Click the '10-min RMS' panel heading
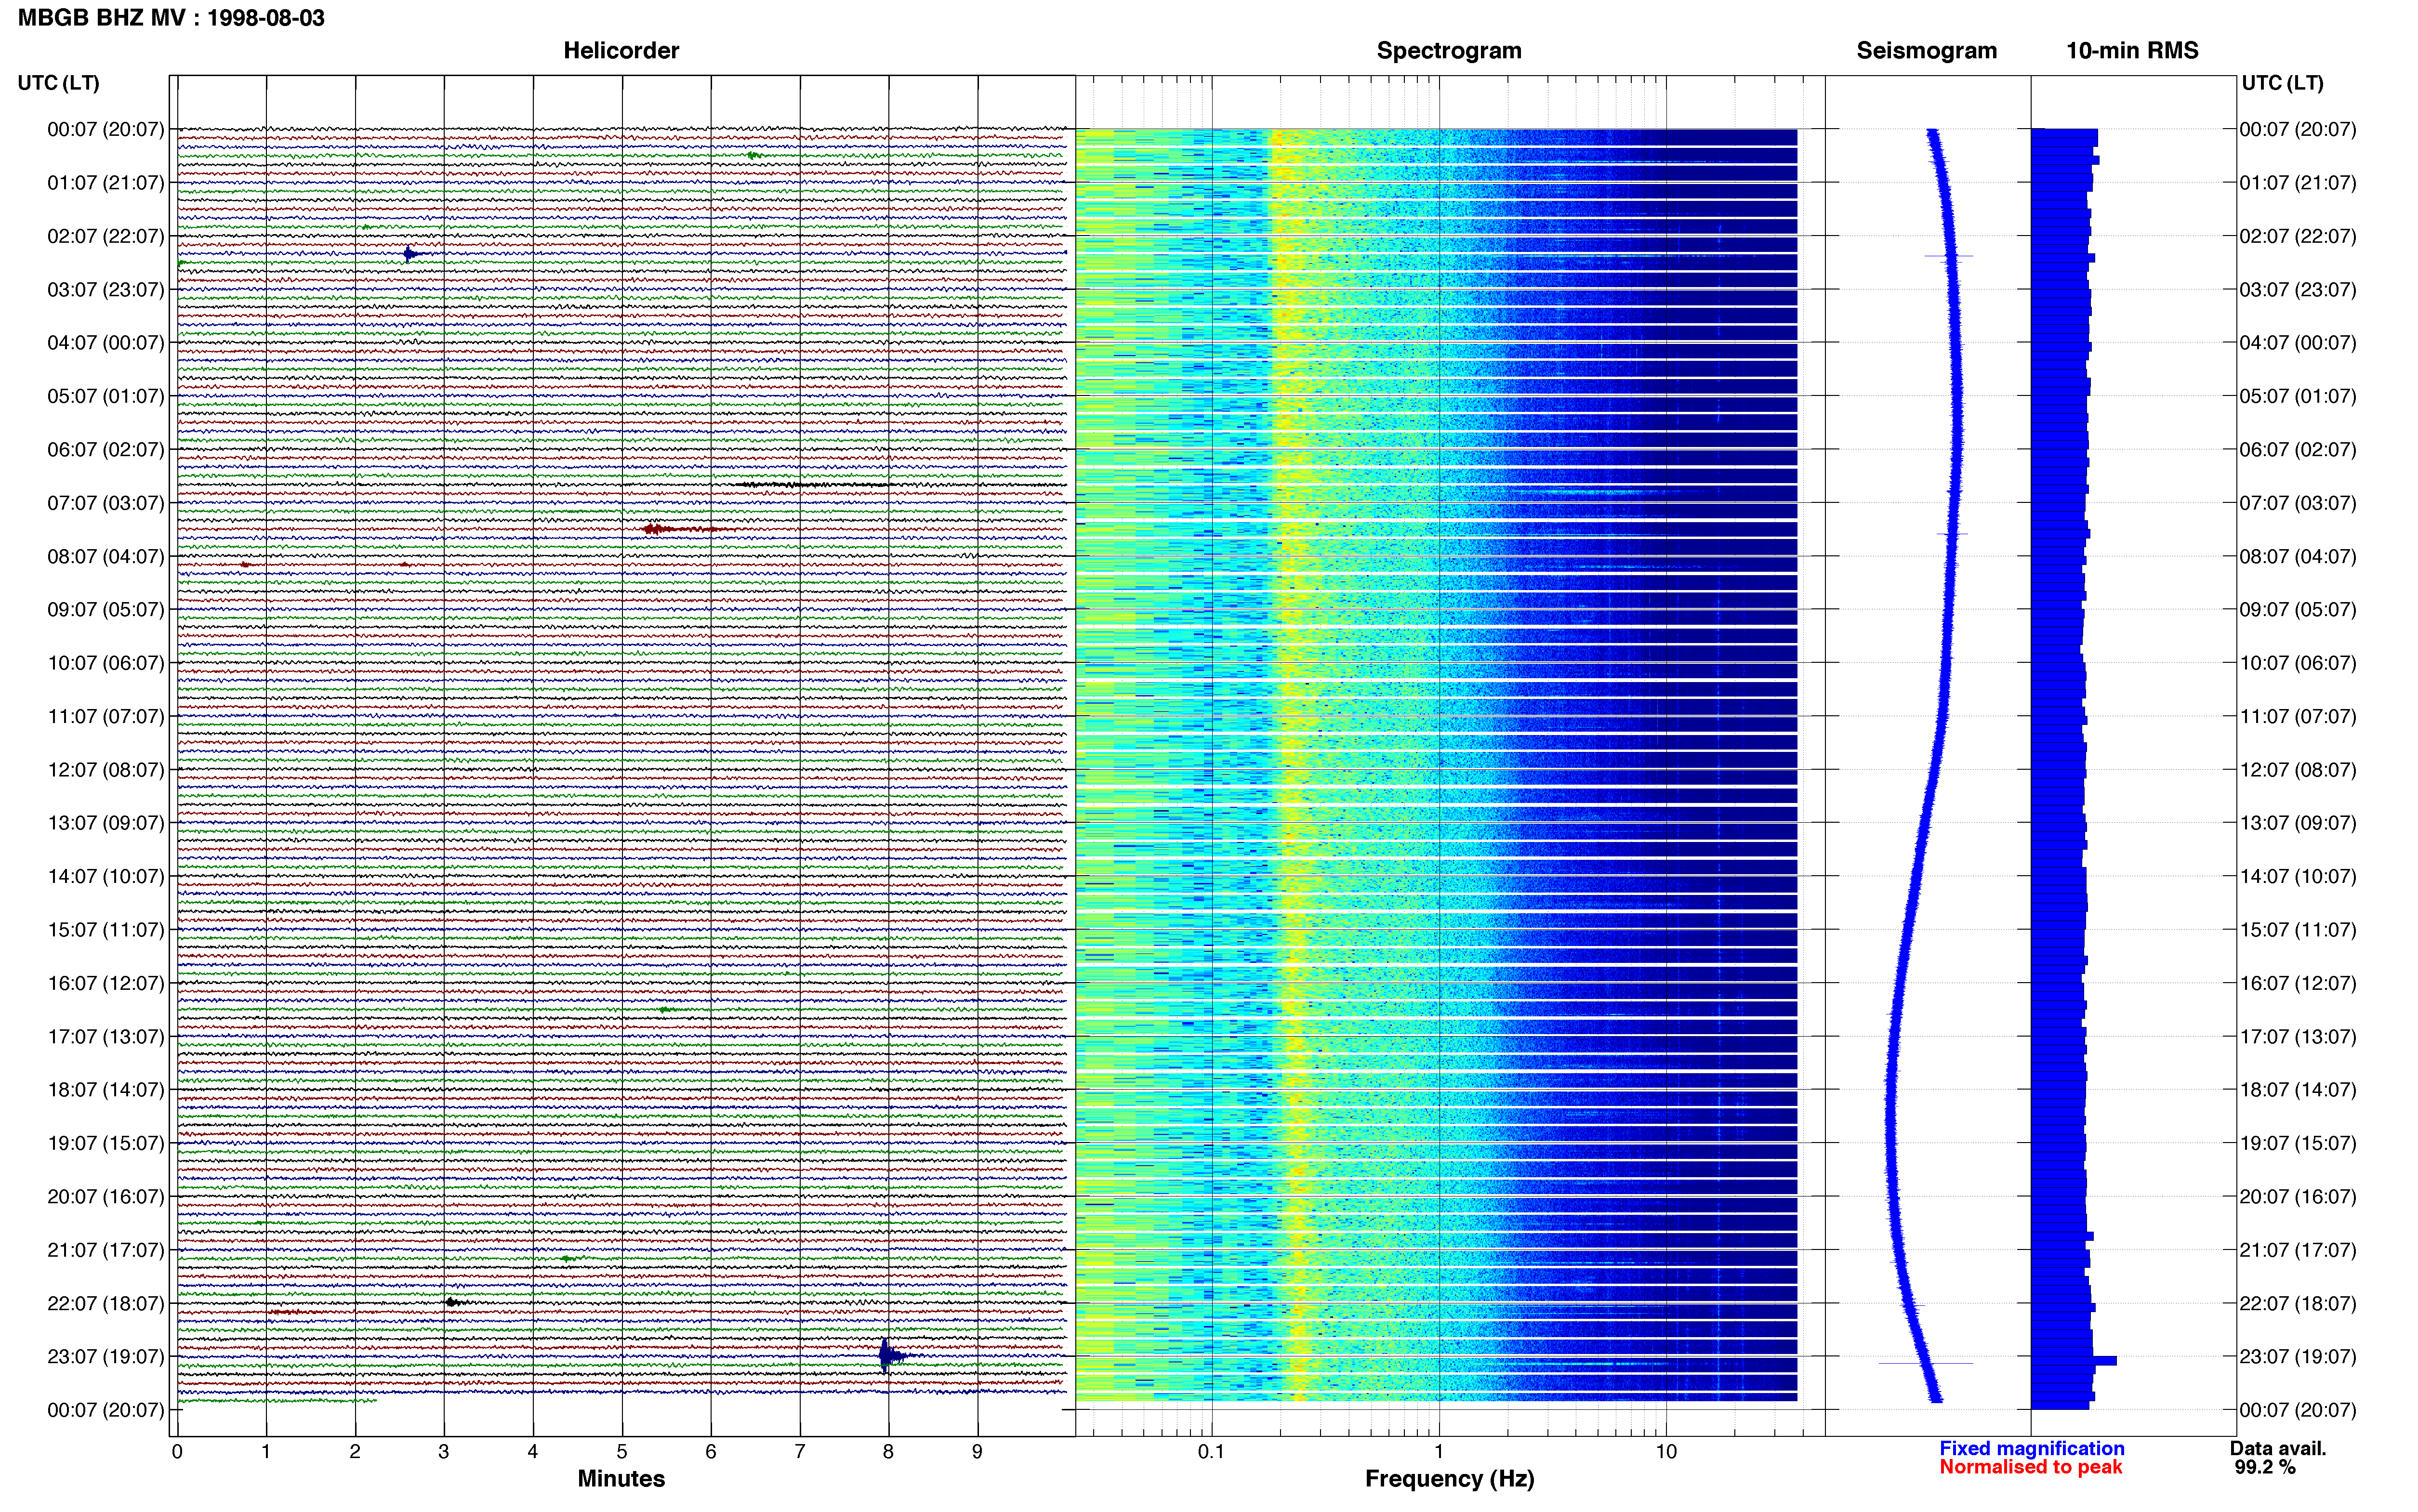The width and height of the screenshot is (2418, 1512). (2132, 51)
